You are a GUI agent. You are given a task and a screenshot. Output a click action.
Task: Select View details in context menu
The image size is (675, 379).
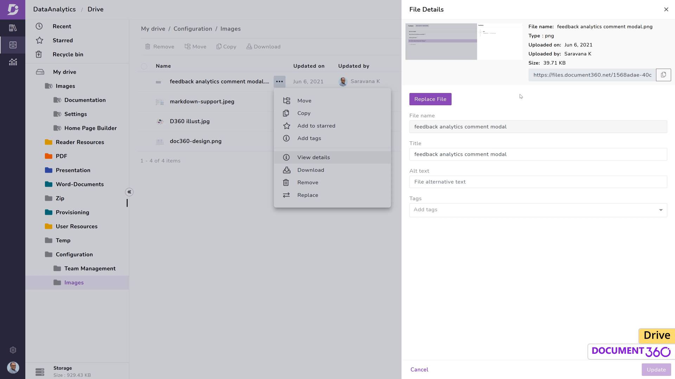pyautogui.click(x=313, y=158)
